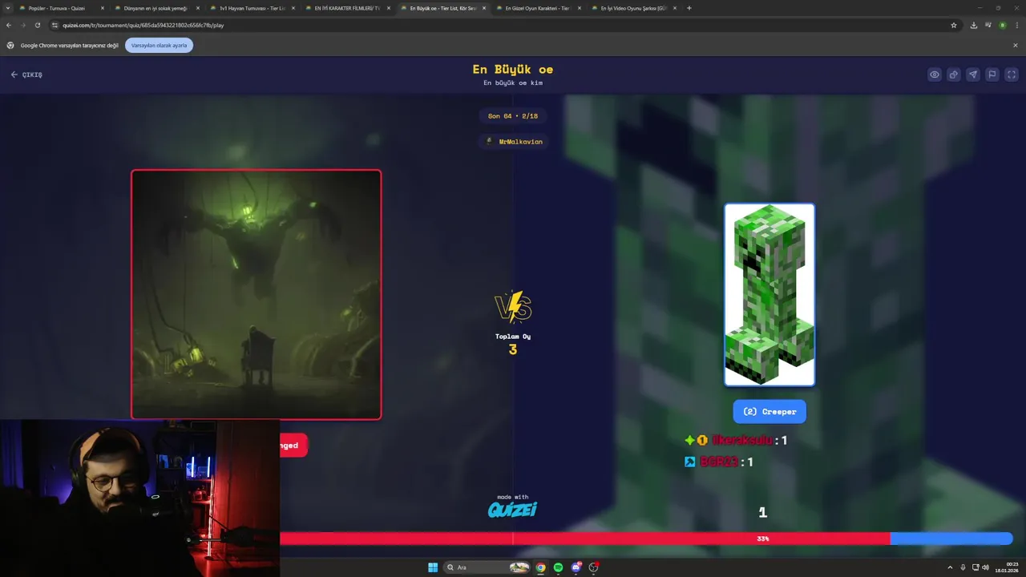Open Discord from the taskbar
The height and width of the screenshot is (577, 1026).
pos(576,567)
